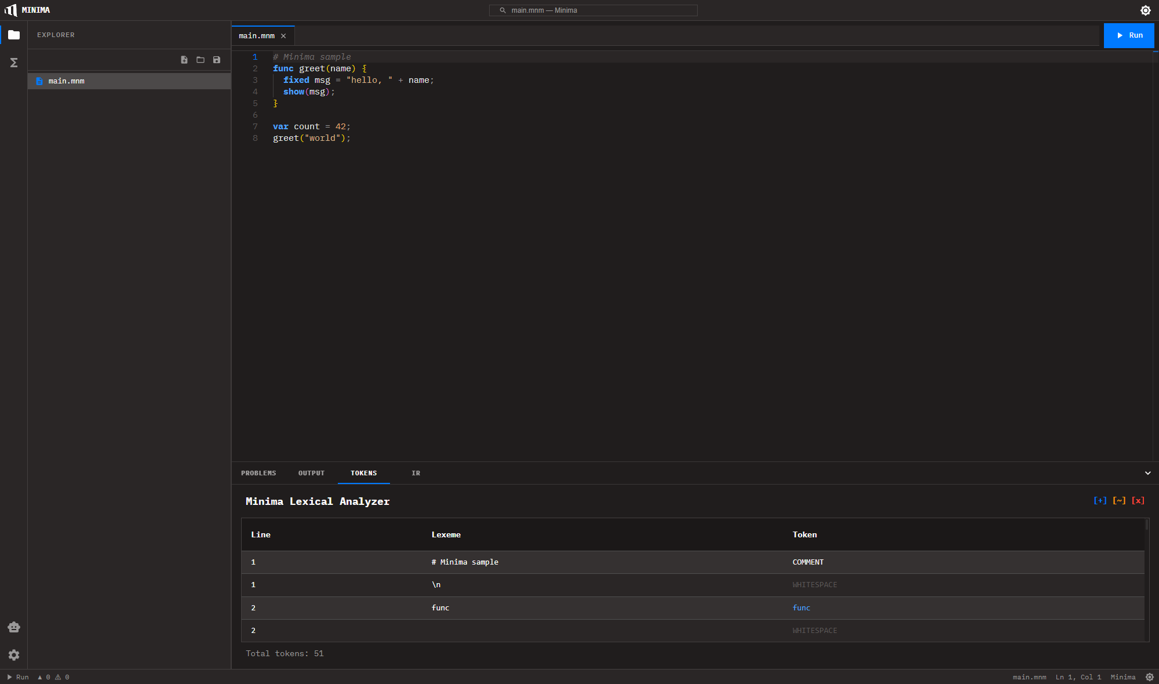Click the errors count in the status bar
1159x684 pixels.
click(44, 677)
